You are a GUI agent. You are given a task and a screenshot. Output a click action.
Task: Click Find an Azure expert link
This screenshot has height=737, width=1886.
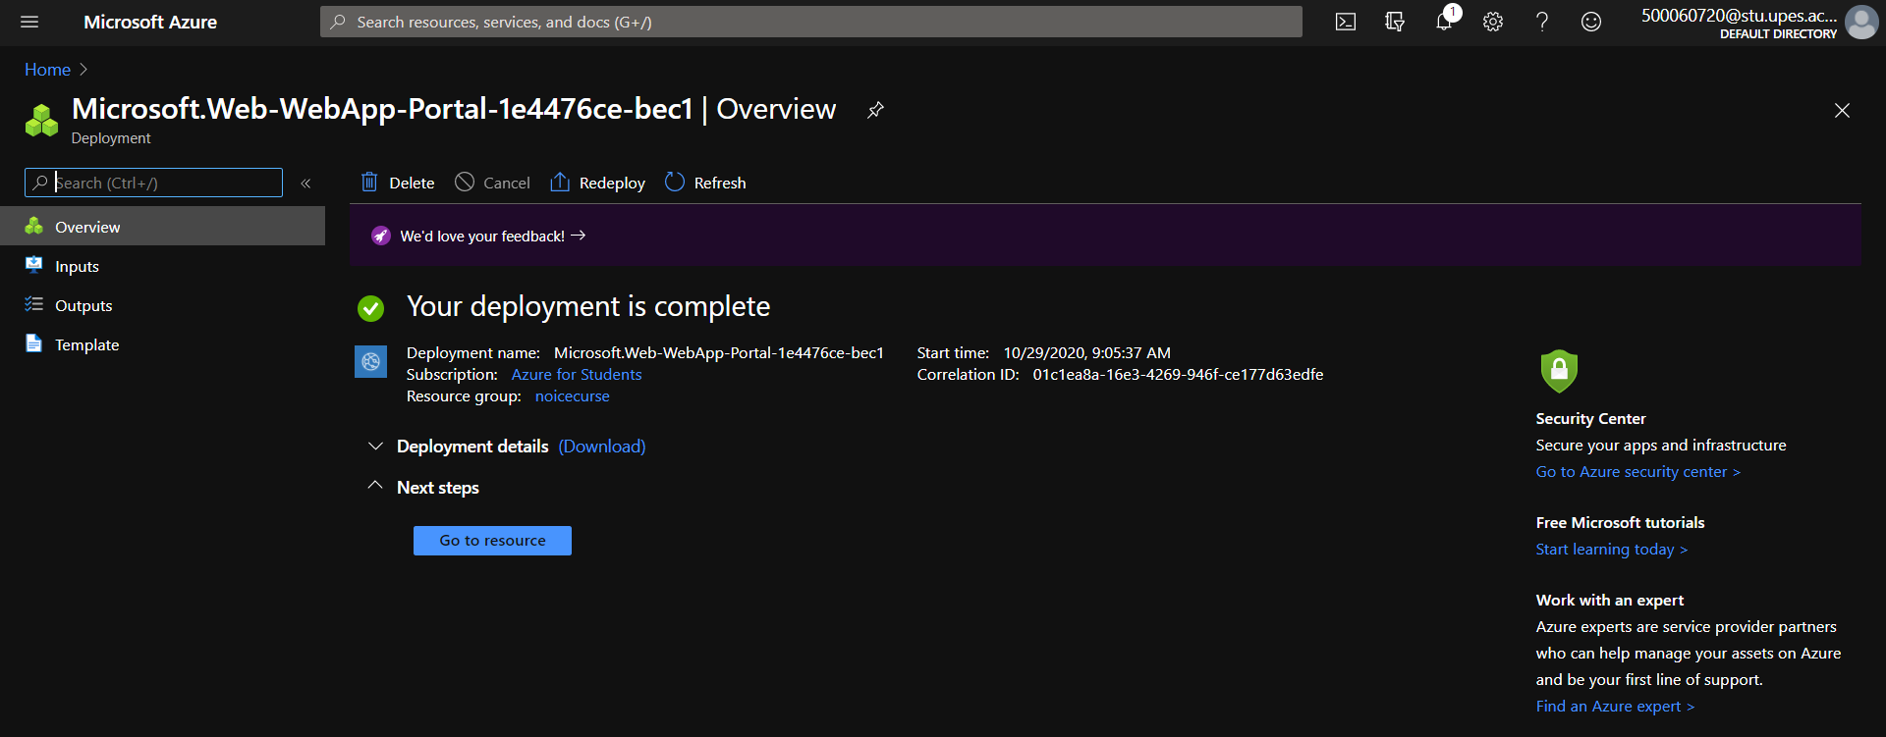[x=1615, y=707]
